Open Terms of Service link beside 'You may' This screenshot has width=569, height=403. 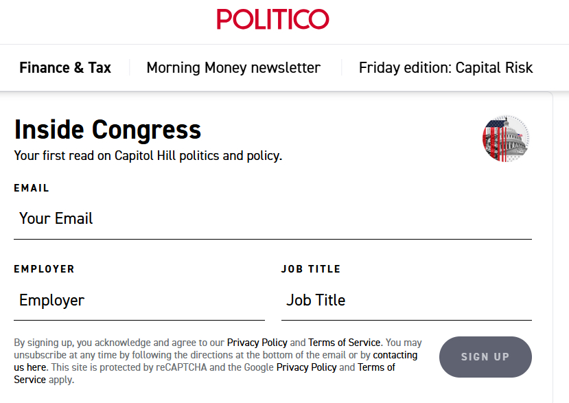coord(344,343)
